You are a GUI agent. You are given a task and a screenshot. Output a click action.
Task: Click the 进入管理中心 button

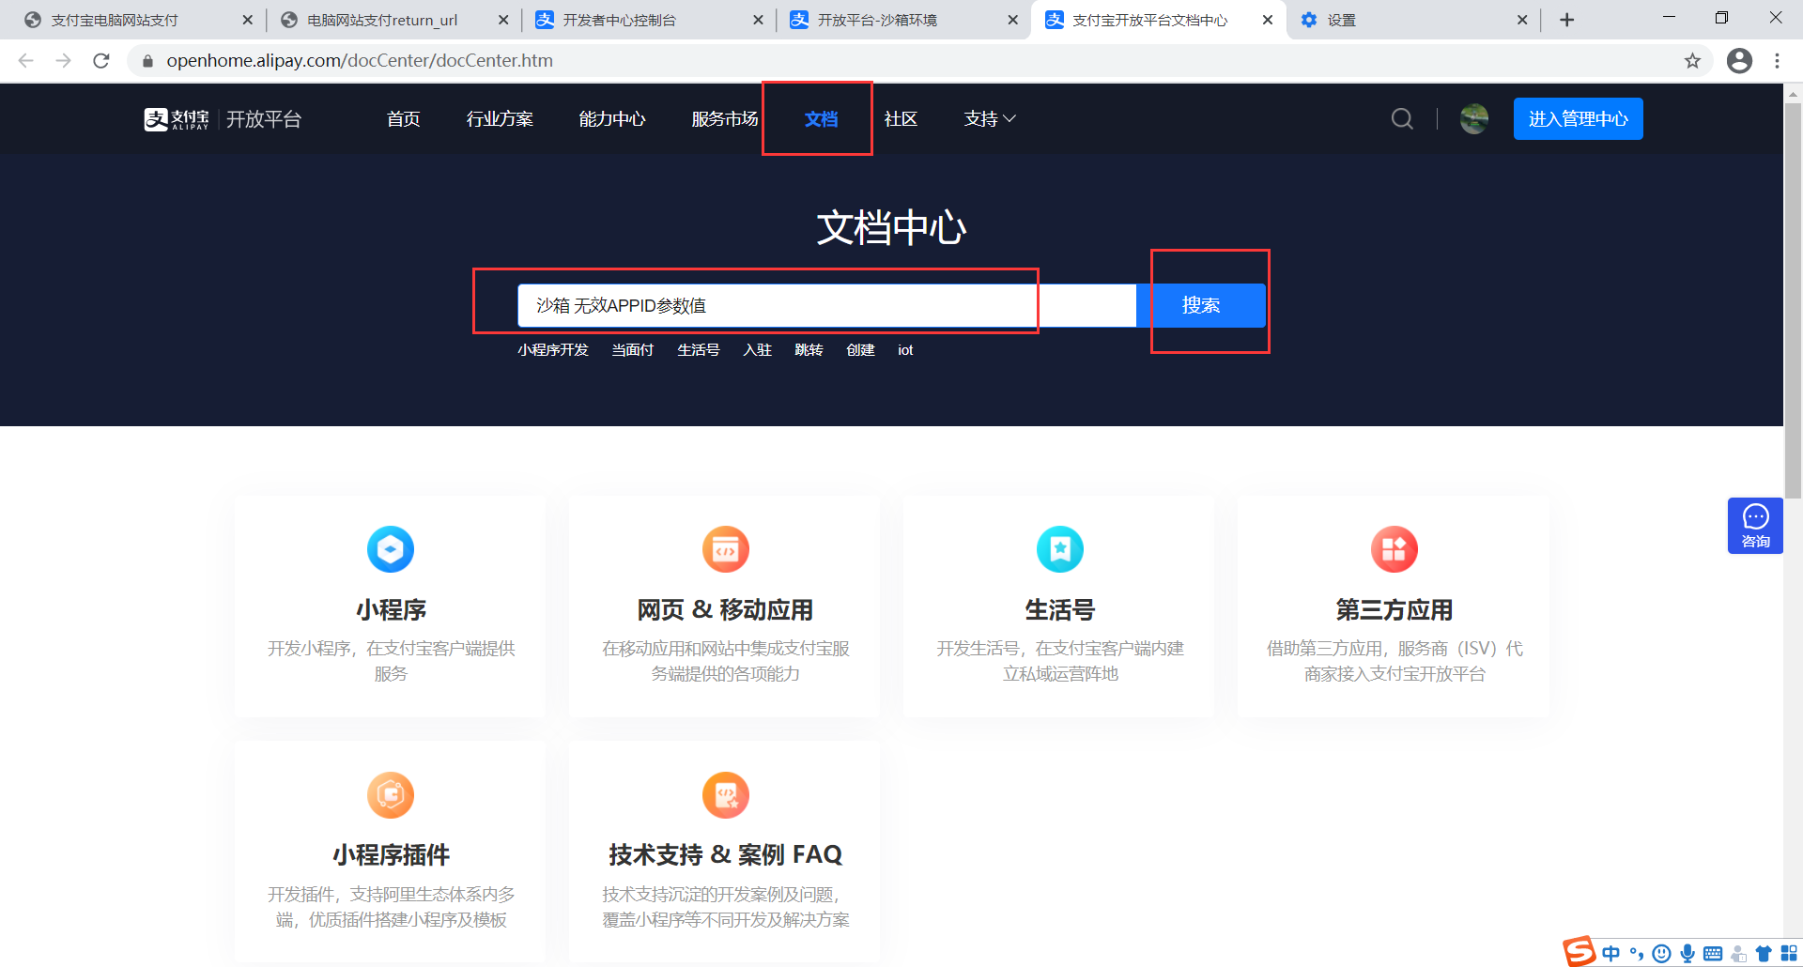pyautogui.click(x=1579, y=119)
